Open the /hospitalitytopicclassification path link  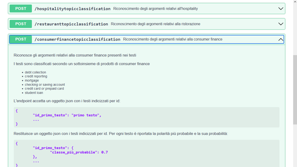click(x=72, y=9)
